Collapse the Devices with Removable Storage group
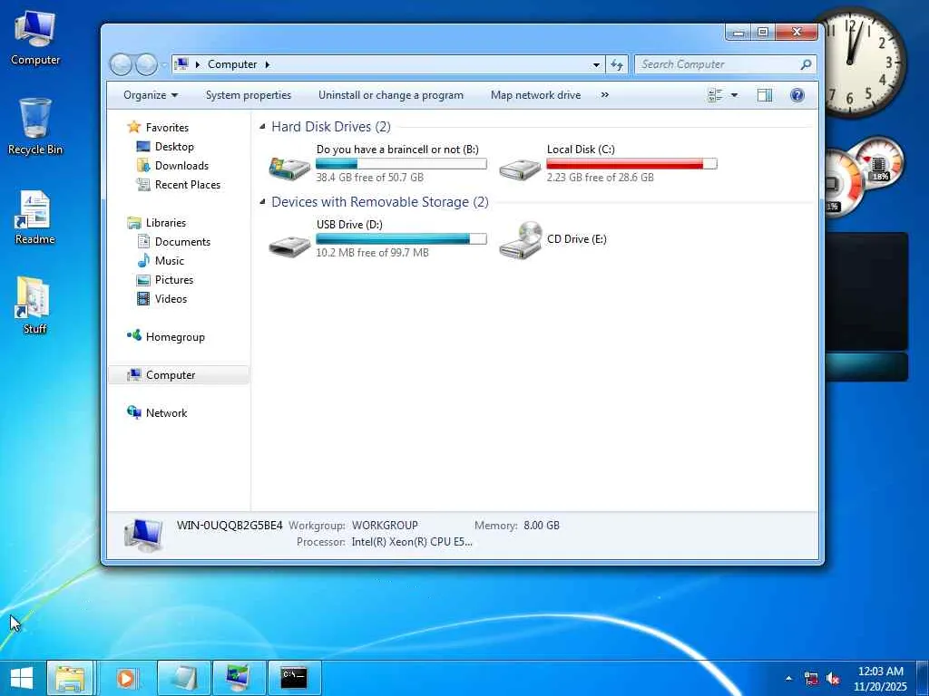 pyautogui.click(x=262, y=202)
